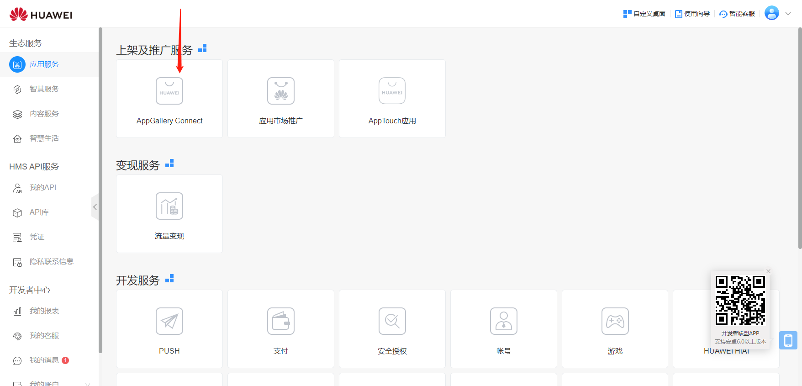Select 内容服务 in the sidebar
Screen dimensions: 802x386
(x=49, y=114)
